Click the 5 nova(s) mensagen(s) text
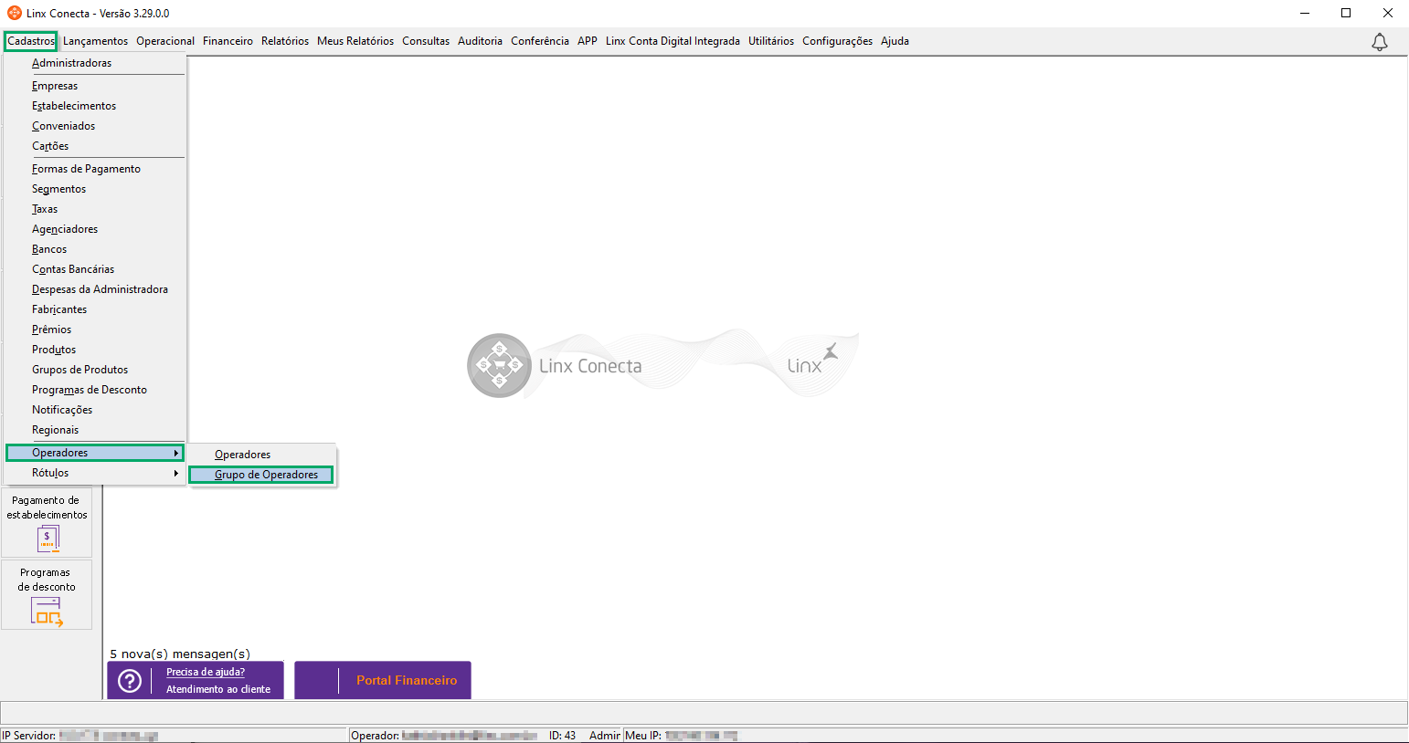This screenshot has height=743, width=1409. (x=180, y=654)
